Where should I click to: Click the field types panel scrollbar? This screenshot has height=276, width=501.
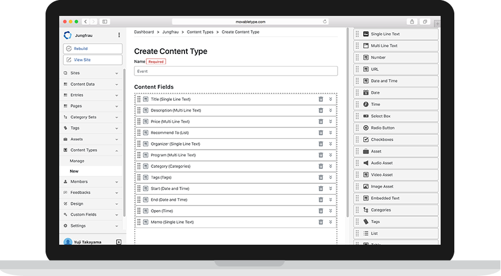[x=348, y=123]
